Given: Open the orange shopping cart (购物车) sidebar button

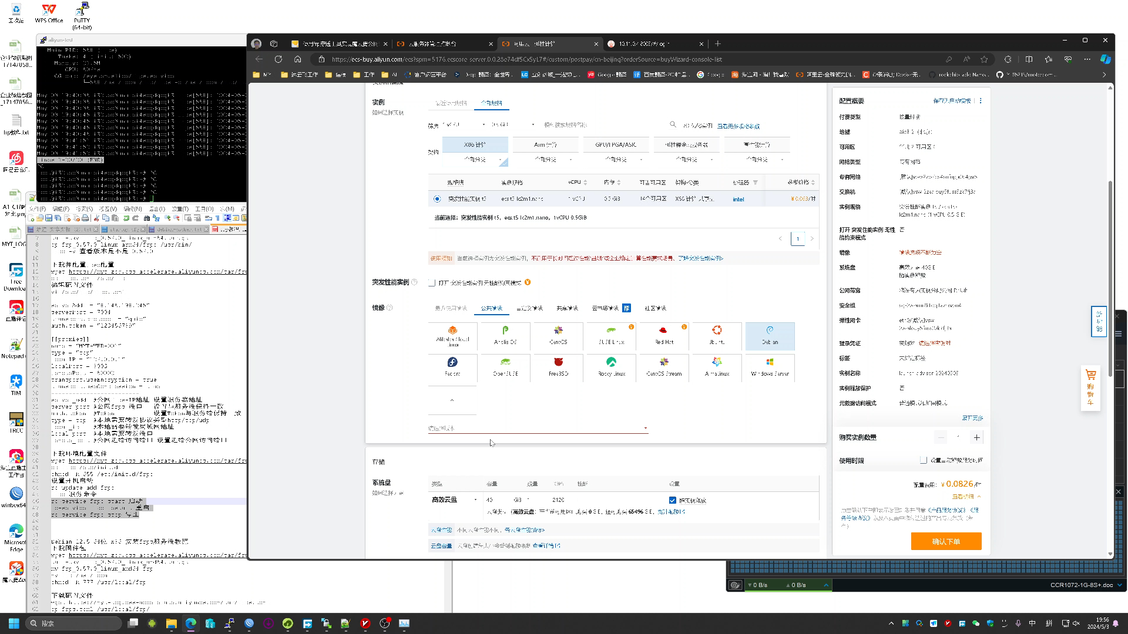Looking at the screenshot, I should click(1090, 387).
